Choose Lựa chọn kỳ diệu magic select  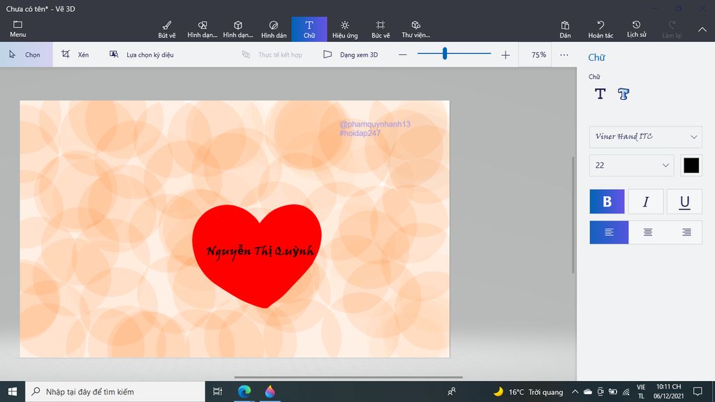(x=141, y=54)
